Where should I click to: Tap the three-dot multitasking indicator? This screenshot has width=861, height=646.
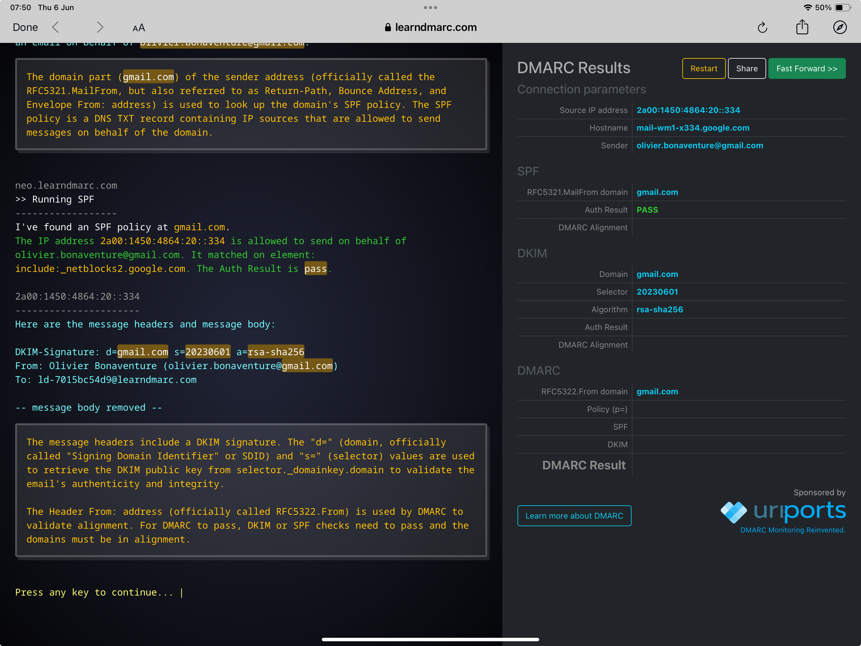430,7
